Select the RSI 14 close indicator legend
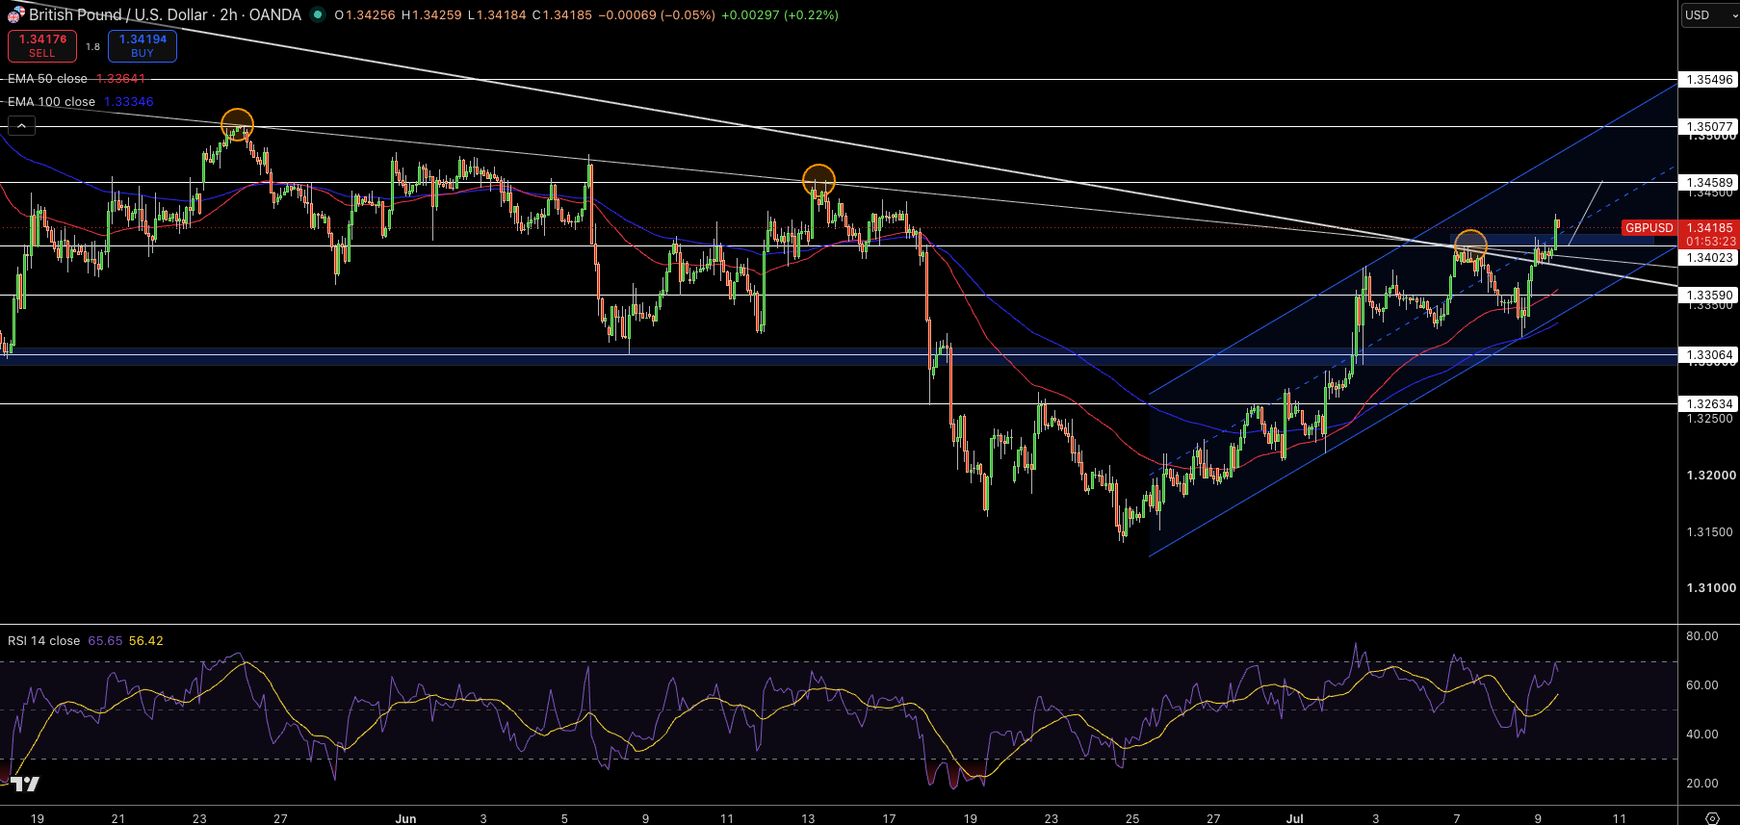The image size is (1740, 825). point(43,641)
